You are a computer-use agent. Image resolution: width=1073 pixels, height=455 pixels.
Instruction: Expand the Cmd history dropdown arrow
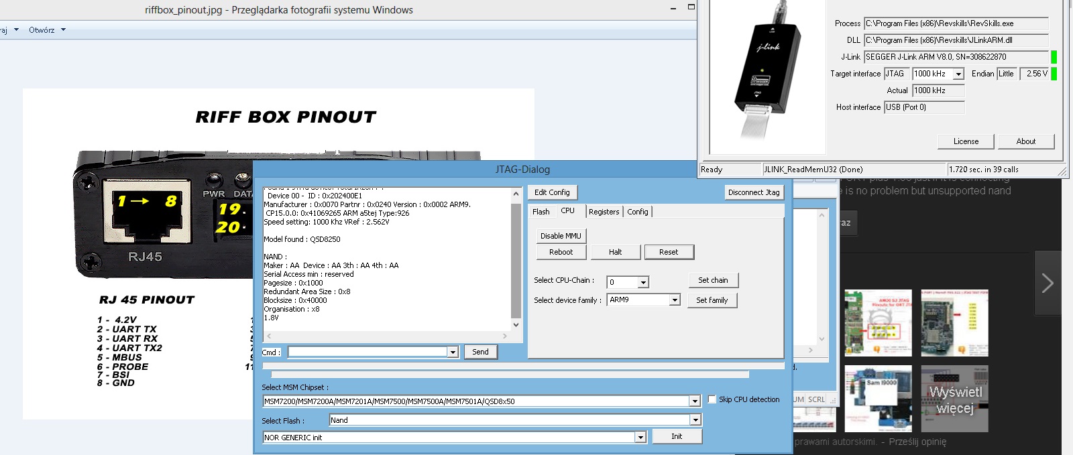coord(453,352)
